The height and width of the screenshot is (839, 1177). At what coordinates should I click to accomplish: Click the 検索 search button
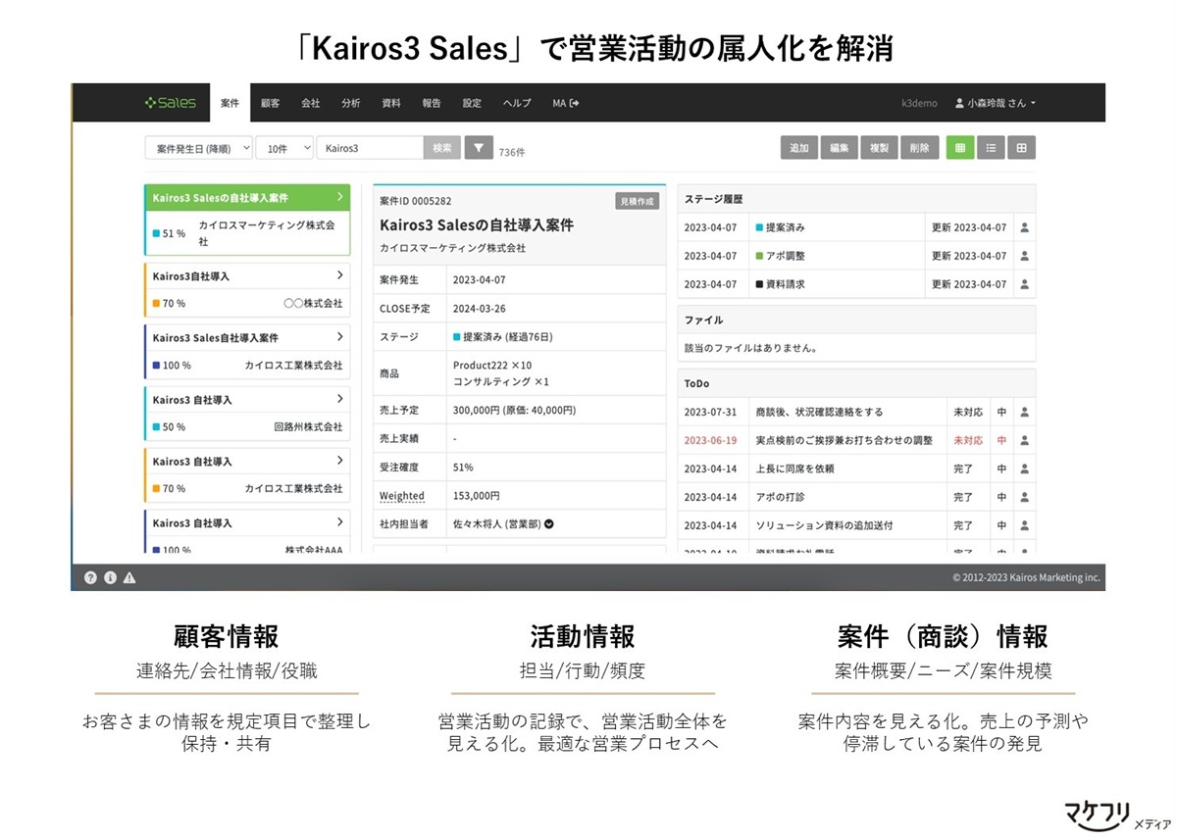tap(441, 148)
